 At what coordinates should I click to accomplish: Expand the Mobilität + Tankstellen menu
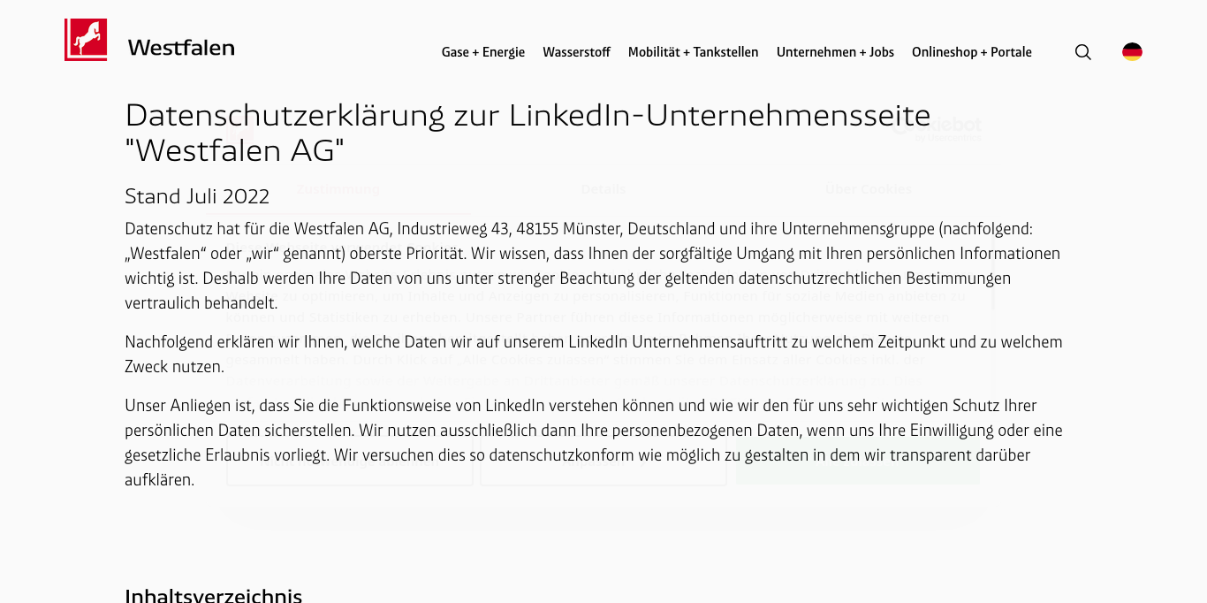(x=693, y=52)
